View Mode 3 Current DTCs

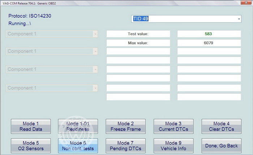pos(173,127)
